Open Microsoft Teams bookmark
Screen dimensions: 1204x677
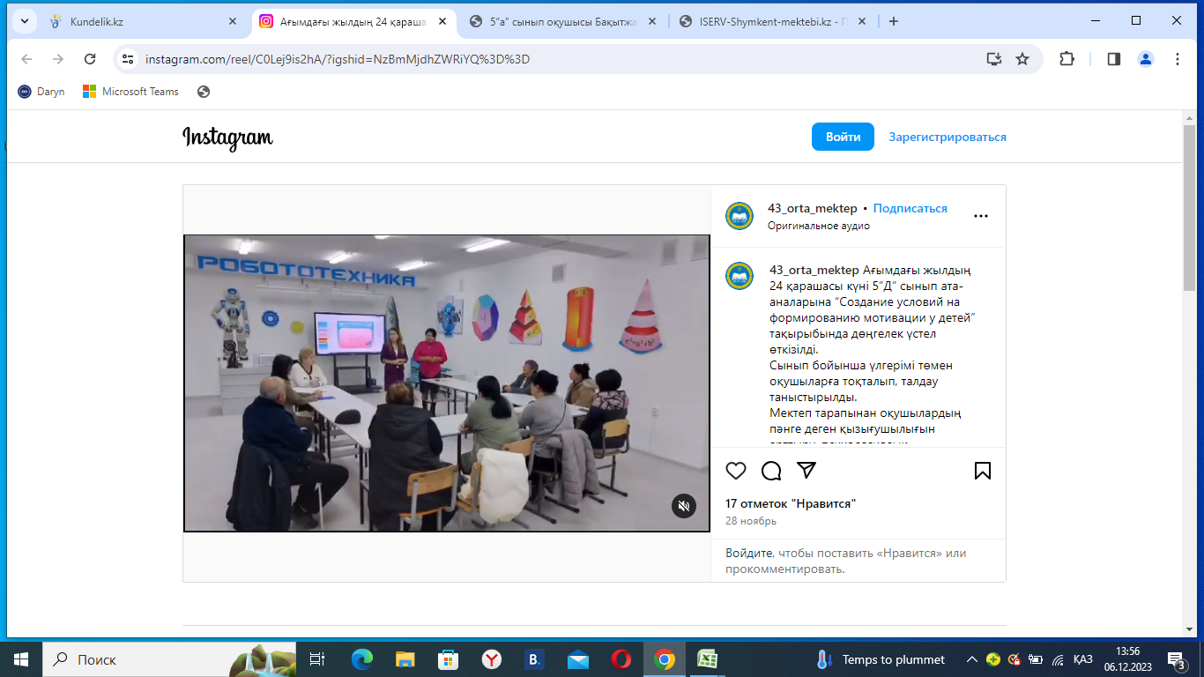130,92
